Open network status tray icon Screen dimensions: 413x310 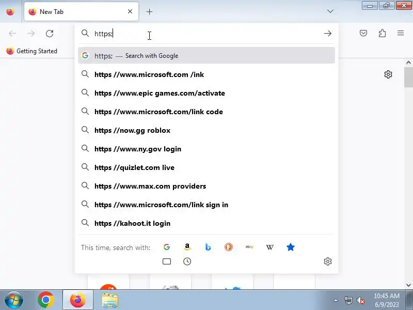pyautogui.click(x=348, y=300)
